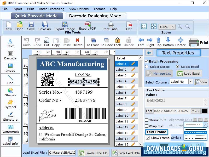
Task: Undo the last action
Action: tap(27, 42)
